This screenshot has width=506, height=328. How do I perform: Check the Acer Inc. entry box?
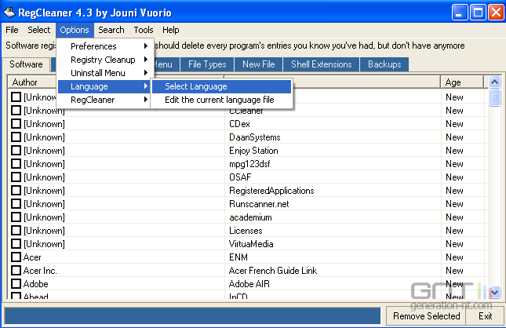point(16,271)
